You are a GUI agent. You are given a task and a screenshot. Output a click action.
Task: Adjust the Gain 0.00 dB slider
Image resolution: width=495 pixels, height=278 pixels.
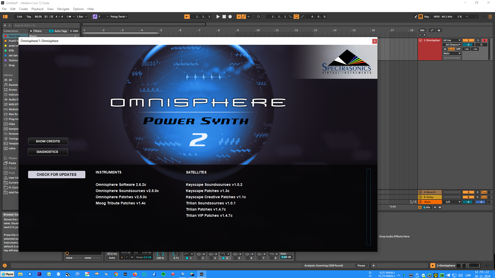click(286, 257)
